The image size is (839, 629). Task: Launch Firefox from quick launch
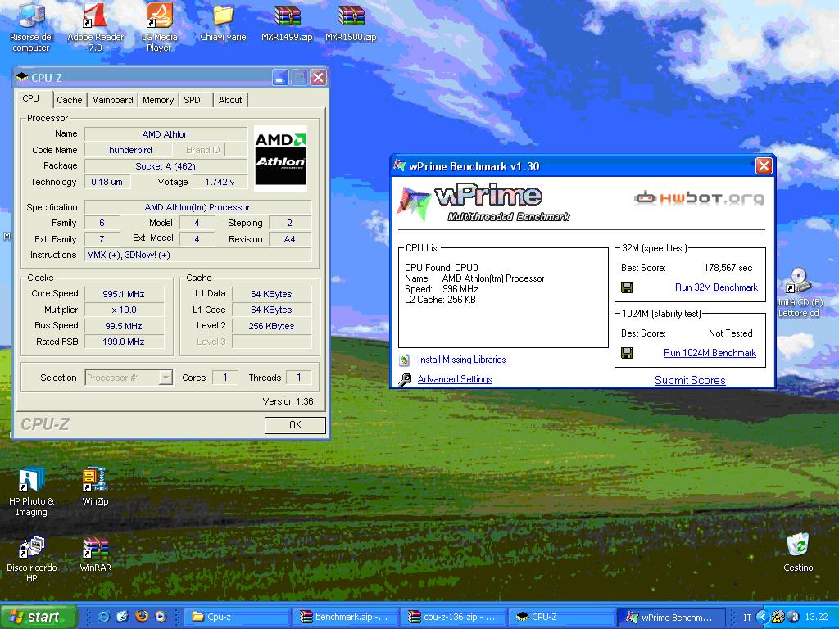(x=141, y=617)
